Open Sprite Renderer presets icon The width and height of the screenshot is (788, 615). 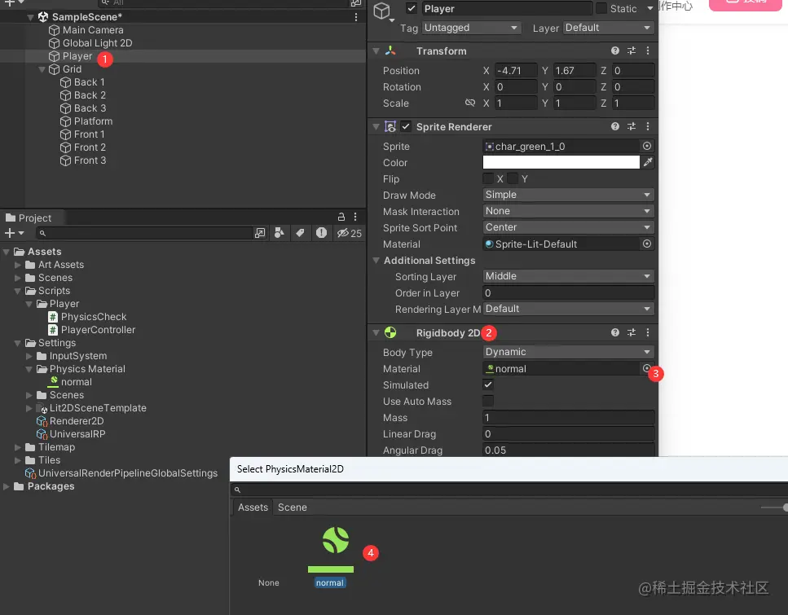pos(632,126)
